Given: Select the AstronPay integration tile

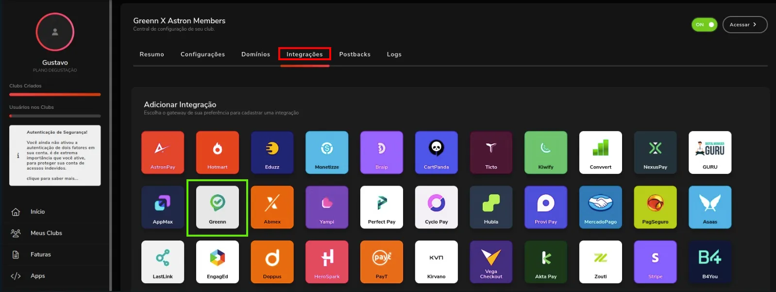Looking at the screenshot, I should click(x=163, y=153).
